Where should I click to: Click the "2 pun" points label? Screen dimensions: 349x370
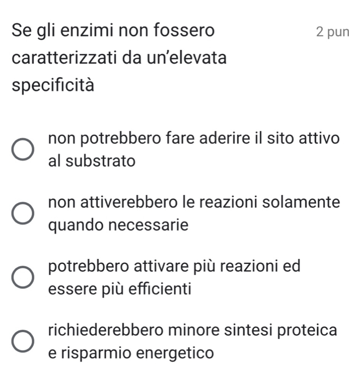coord(332,32)
